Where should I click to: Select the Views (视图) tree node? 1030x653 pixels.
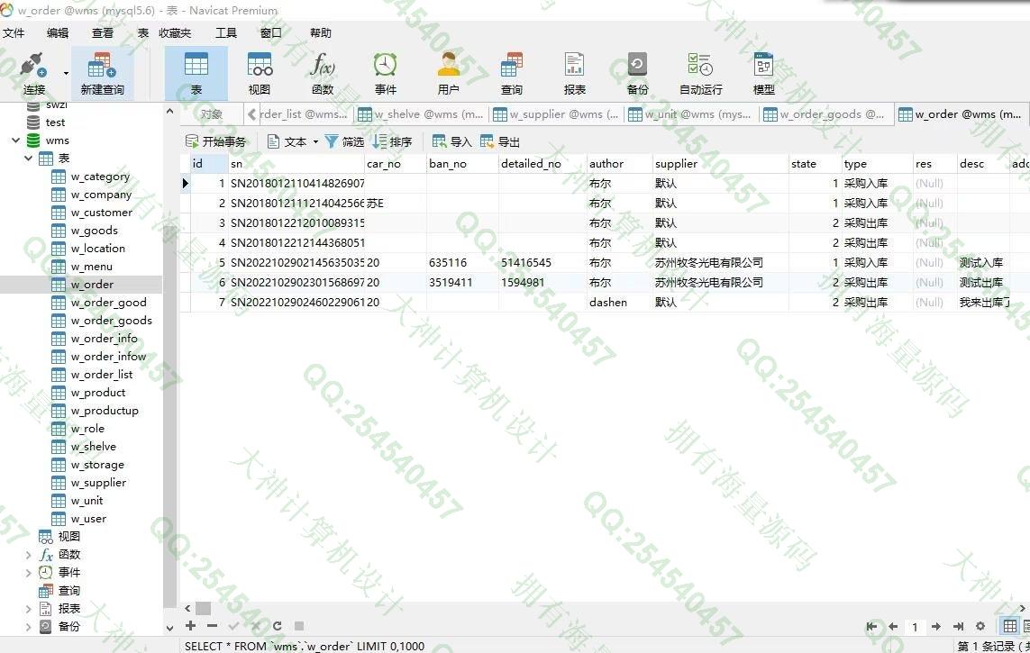tap(69, 537)
